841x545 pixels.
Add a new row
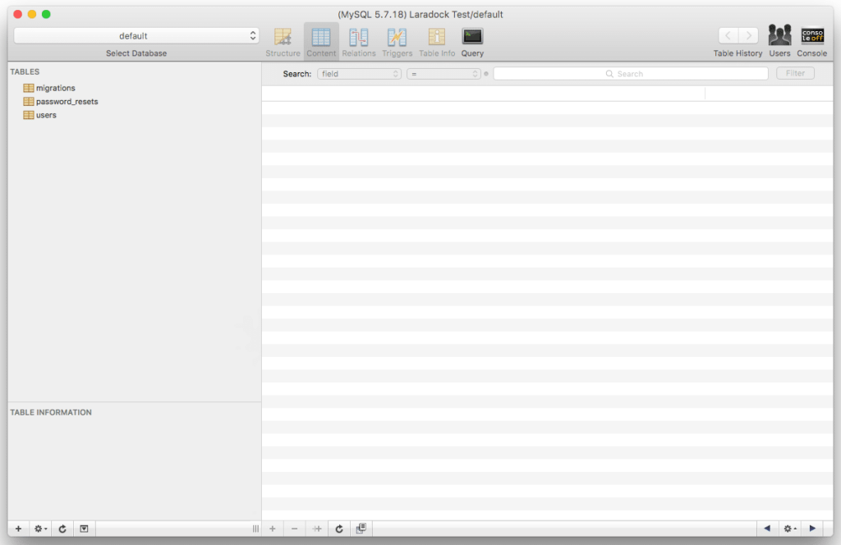click(x=273, y=529)
